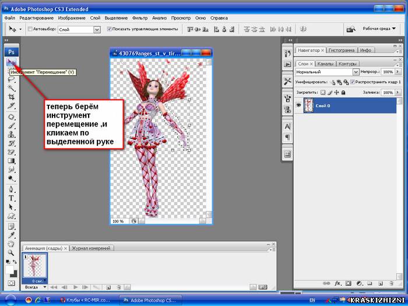Set the foreground color swatch
Screen dimensions: 408x306
pyautogui.click(x=9, y=269)
